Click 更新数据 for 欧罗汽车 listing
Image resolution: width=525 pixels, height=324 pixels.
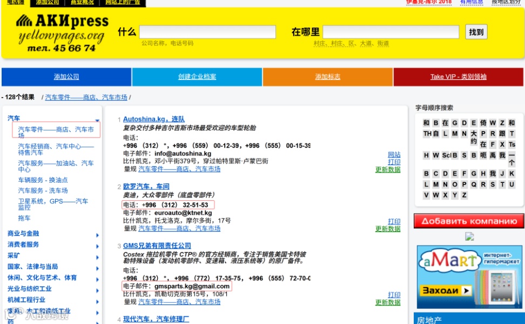click(x=388, y=229)
